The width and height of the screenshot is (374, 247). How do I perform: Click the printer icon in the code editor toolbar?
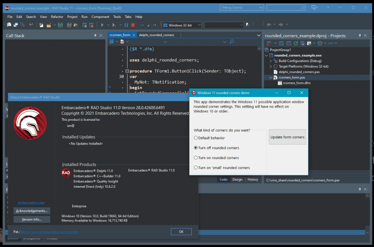click(x=122, y=42)
